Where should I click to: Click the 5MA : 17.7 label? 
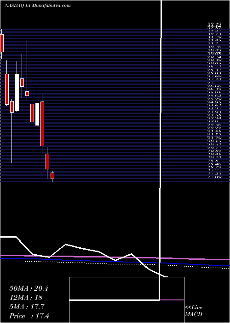27,307
